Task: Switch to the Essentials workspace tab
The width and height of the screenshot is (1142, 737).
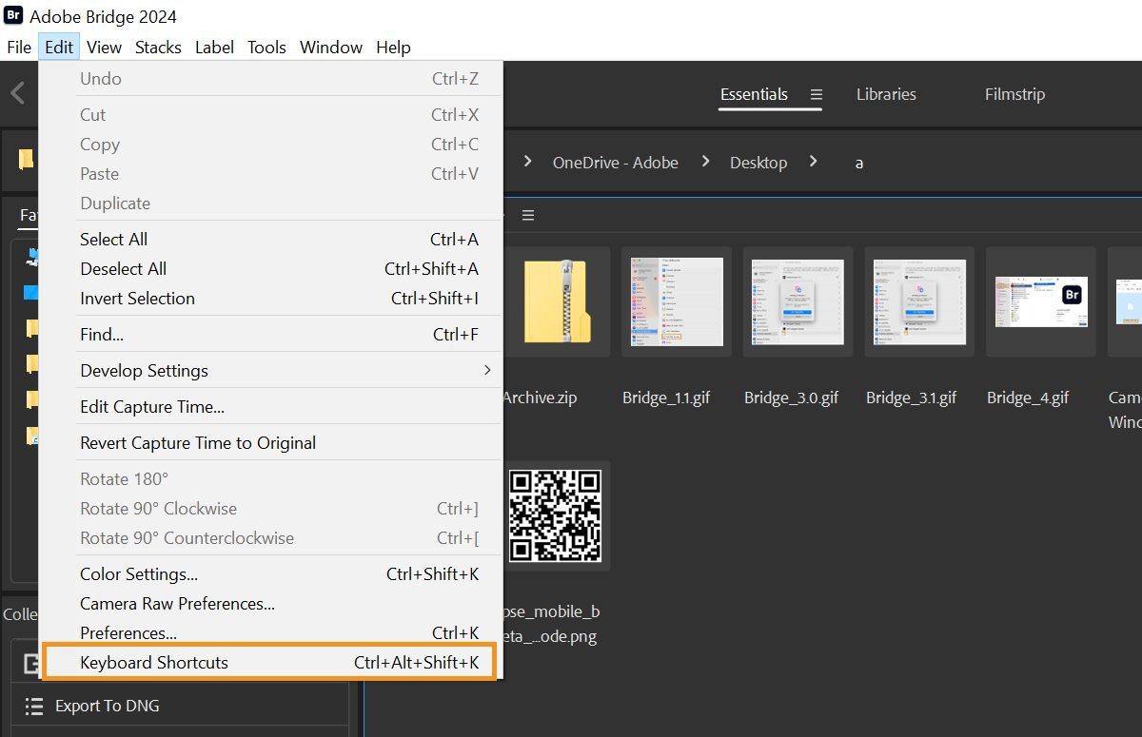Action: (754, 94)
